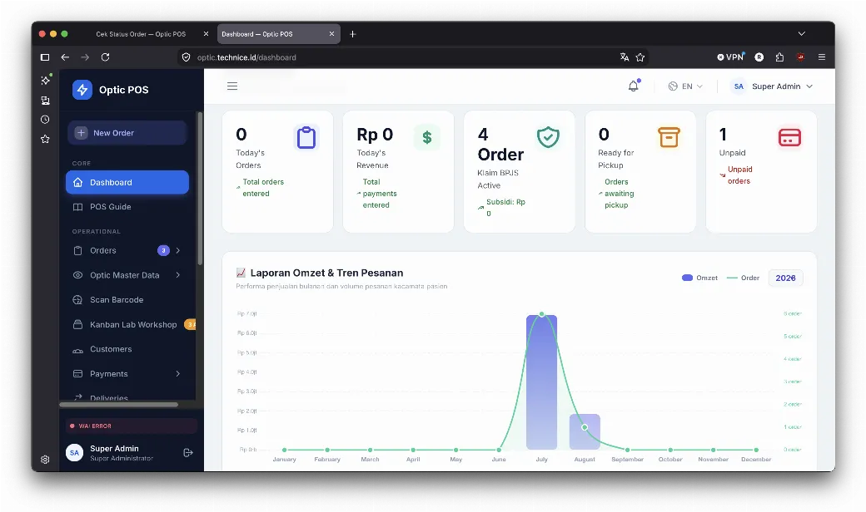The image size is (866, 512).
Task: Expand the Payments submenu chevron
Action: pos(178,374)
